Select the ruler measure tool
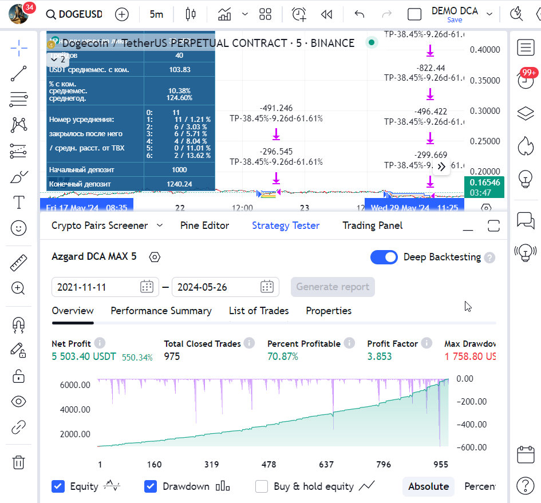The height and width of the screenshot is (503, 541). coord(19,263)
